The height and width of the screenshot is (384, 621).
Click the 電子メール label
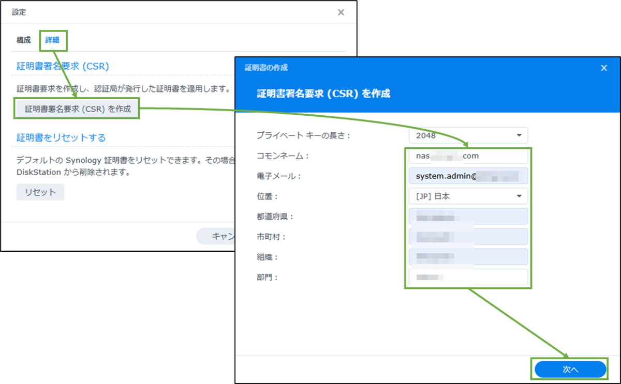tap(279, 176)
